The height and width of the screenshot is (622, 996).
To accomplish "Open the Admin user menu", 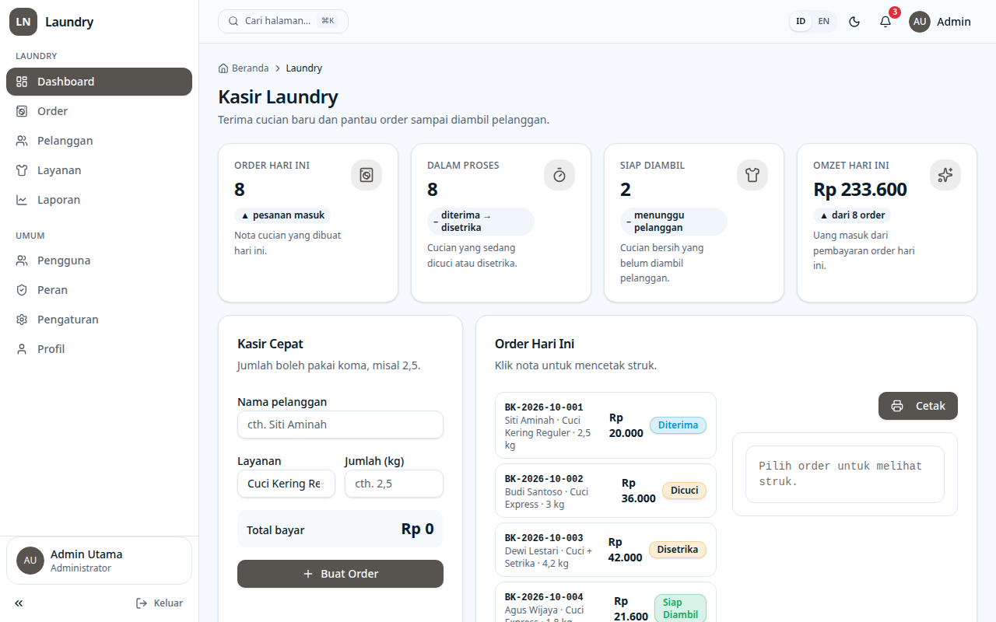I will point(940,22).
